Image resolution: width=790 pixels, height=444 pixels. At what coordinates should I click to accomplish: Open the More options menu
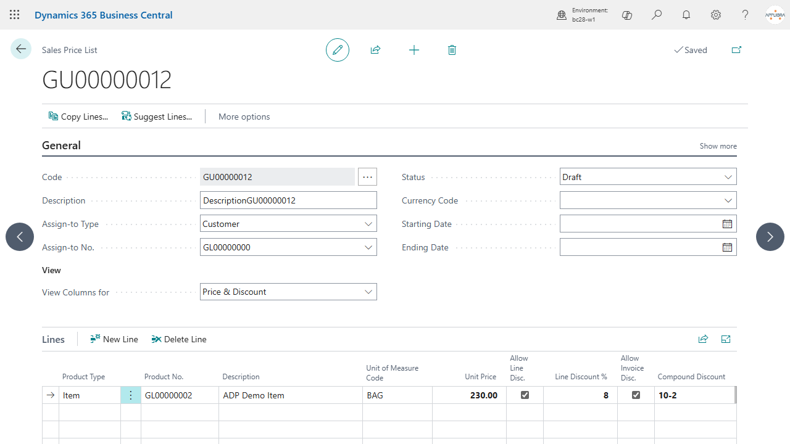tap(244, 117)
